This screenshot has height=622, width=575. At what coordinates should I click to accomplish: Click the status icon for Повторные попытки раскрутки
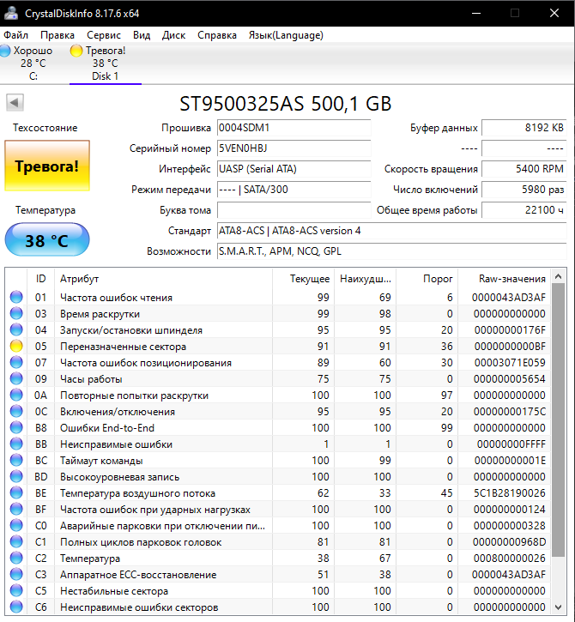click(x=16, y=395)
